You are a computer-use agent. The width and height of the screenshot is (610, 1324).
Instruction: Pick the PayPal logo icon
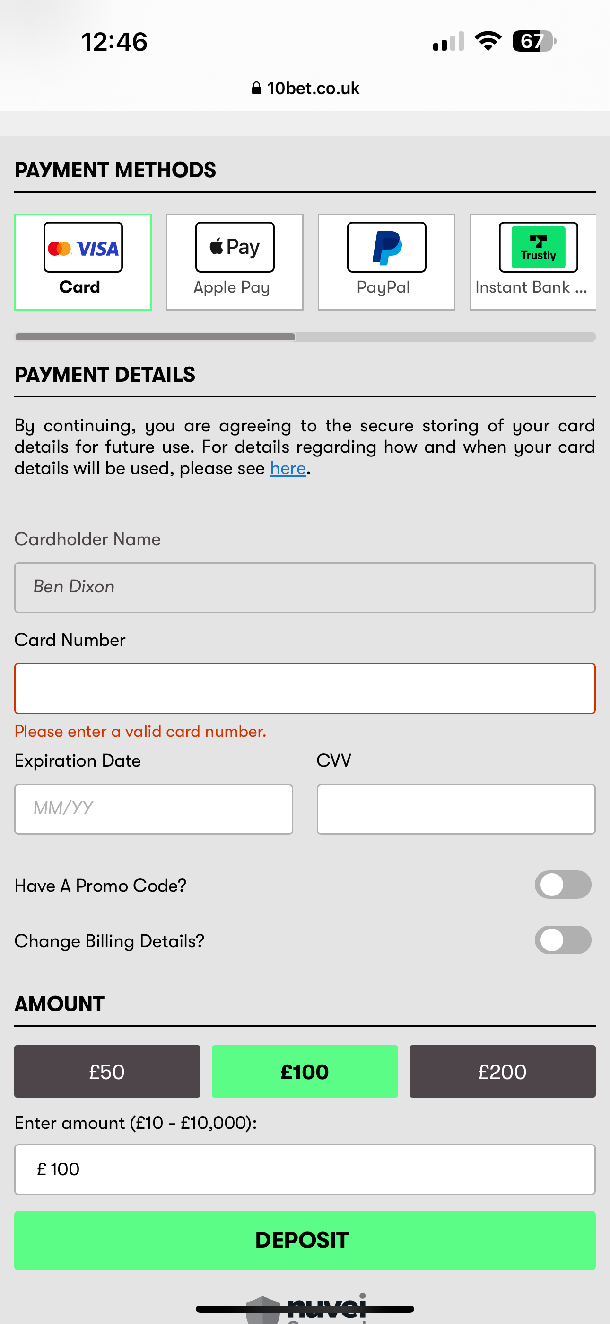point(386,247)
